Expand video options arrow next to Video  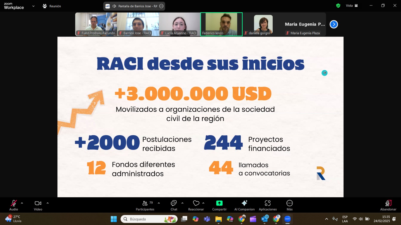48,203
